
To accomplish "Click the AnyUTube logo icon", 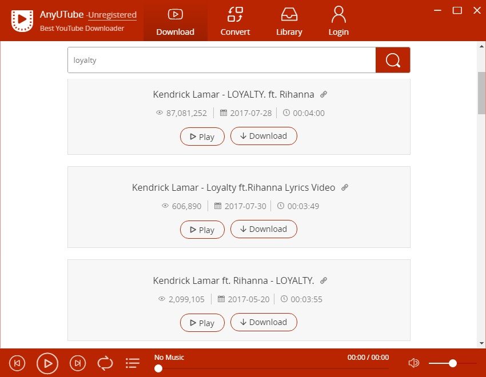I will point(22,21).
